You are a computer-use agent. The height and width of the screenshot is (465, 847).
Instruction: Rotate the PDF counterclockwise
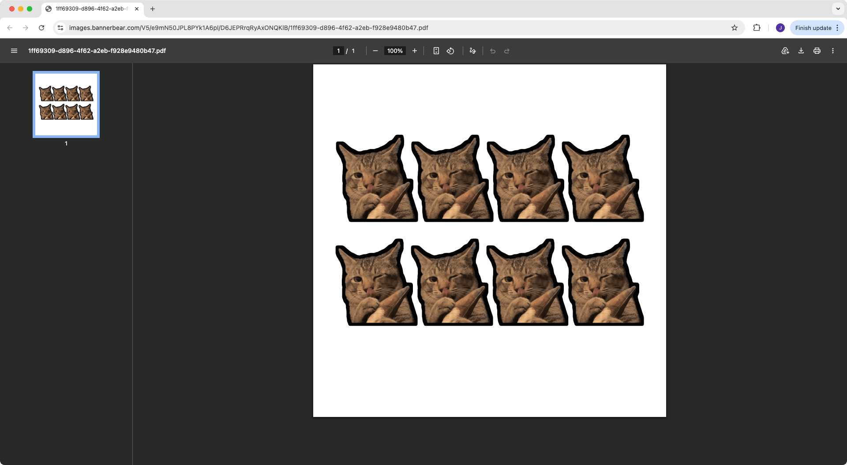tap(450, 51)
